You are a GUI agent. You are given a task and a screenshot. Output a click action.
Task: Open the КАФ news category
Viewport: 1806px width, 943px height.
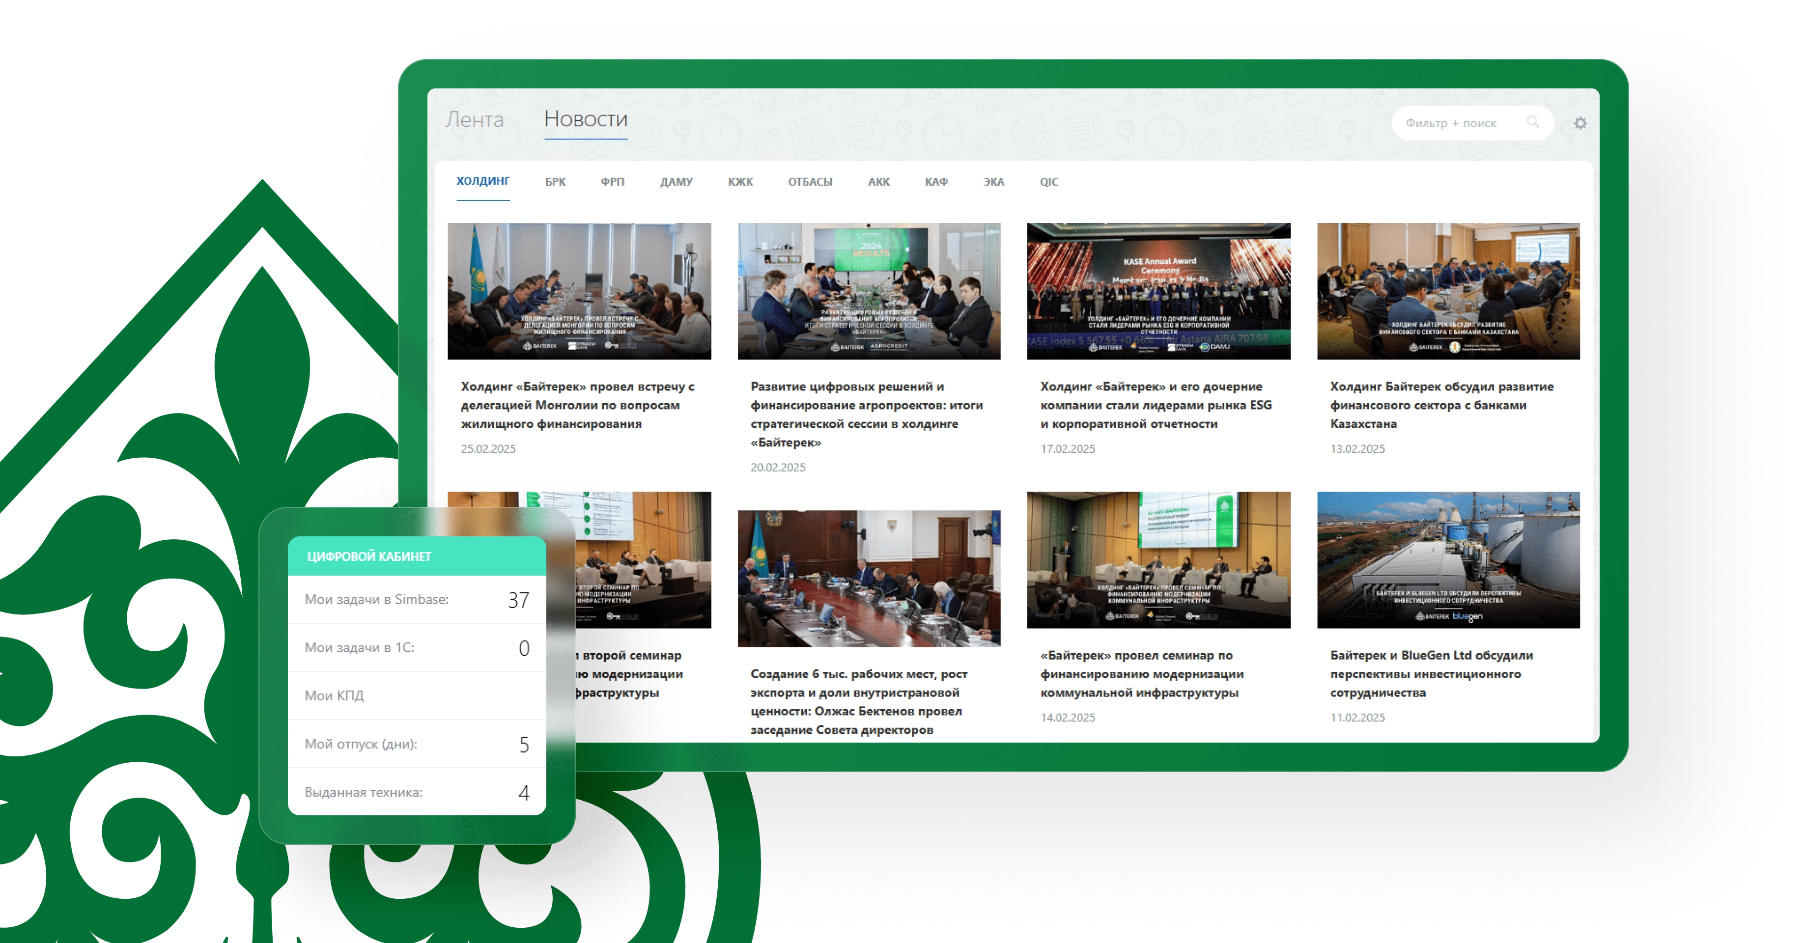(936, 182)
